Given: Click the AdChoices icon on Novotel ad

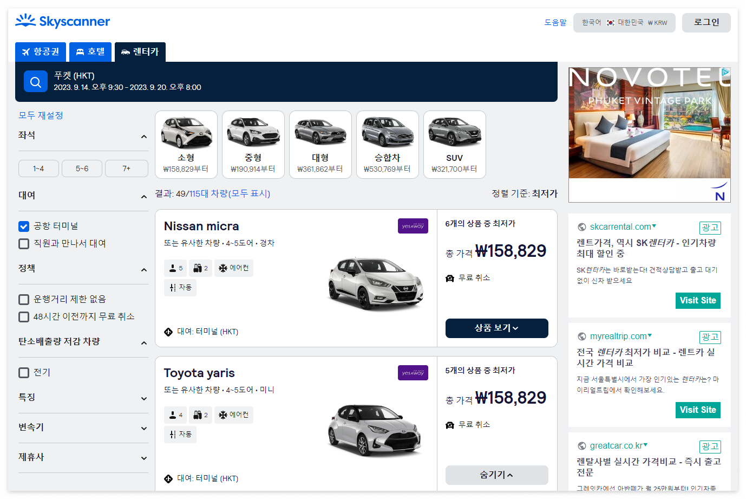Looking at the screenshot, I should point(726,72).
